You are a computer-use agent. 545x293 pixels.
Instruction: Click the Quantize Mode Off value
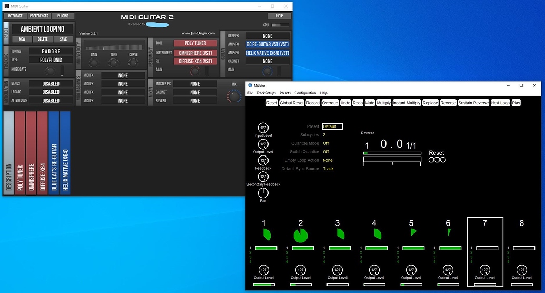tap(325, 143)
